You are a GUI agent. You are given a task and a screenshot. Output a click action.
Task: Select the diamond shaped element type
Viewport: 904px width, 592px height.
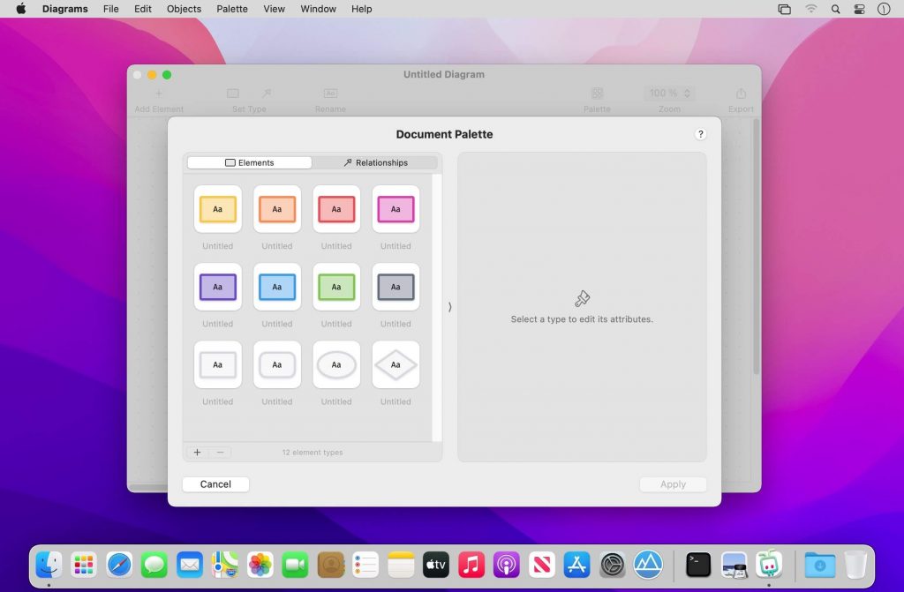pyautogui.click(x=395, y=364)
